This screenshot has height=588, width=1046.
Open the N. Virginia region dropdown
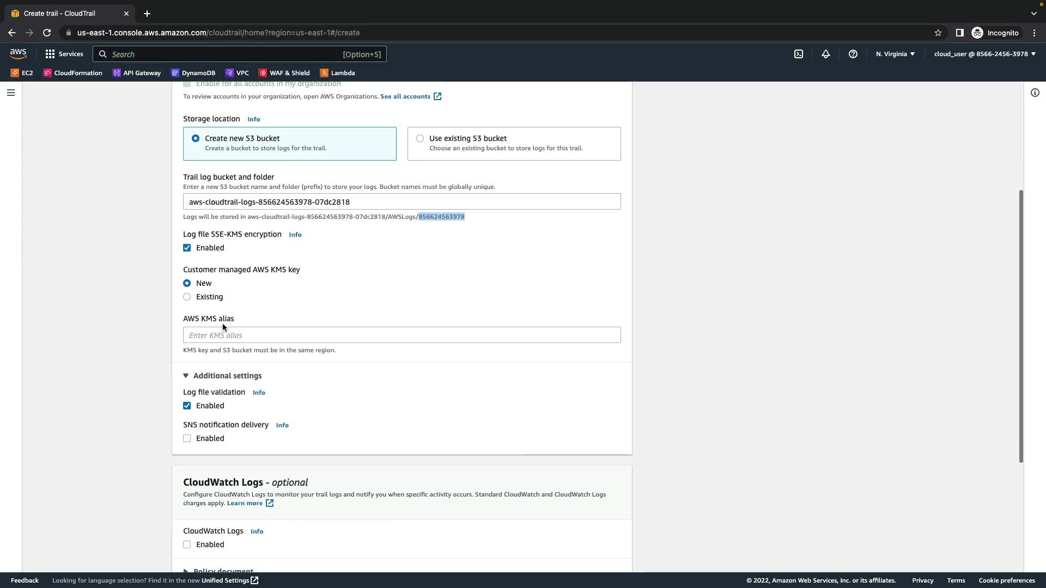895,54
